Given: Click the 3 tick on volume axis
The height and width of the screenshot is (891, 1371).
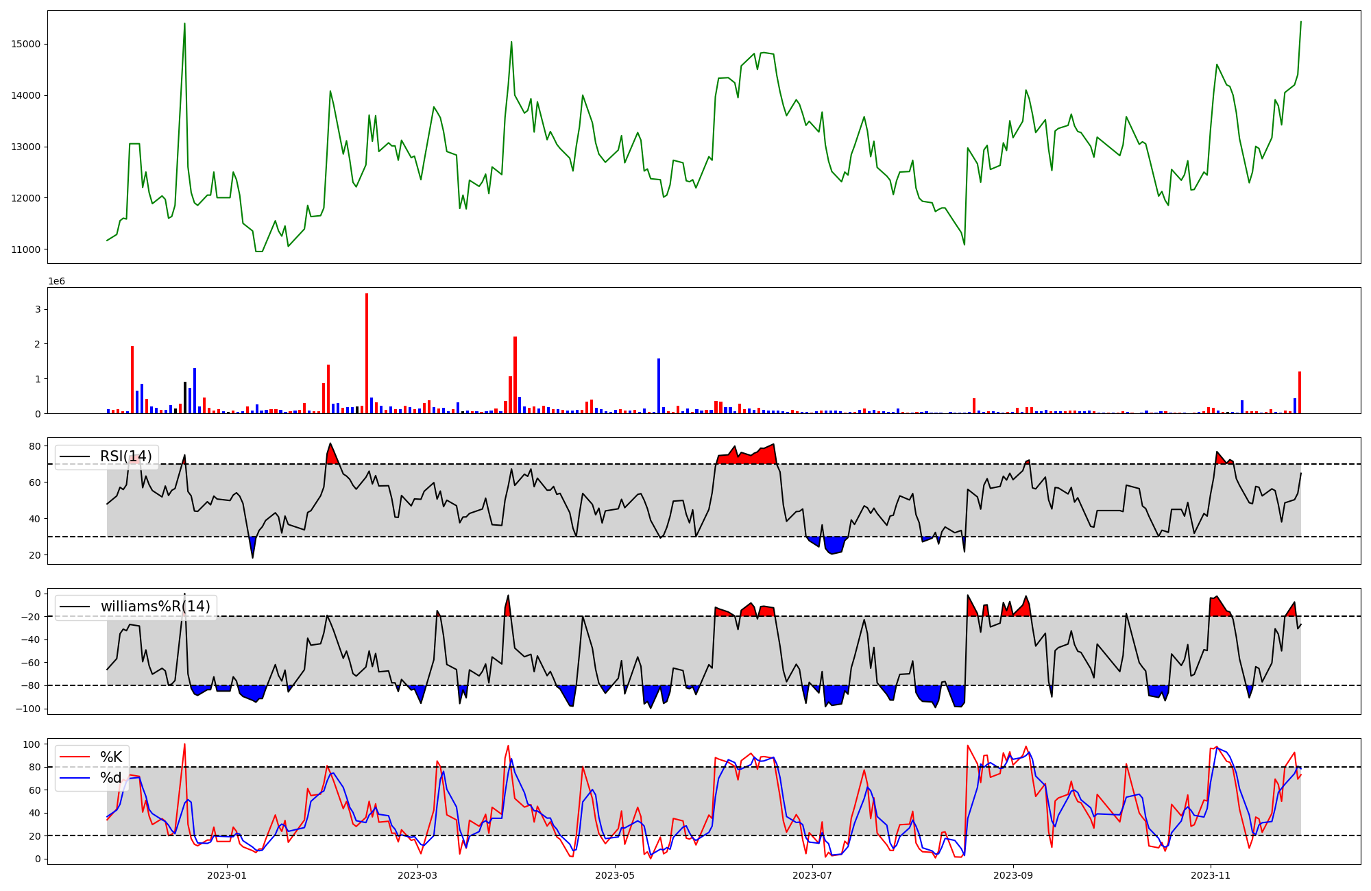Looking at the screenshot, I should pyautogui.click(x=38, y=310).
